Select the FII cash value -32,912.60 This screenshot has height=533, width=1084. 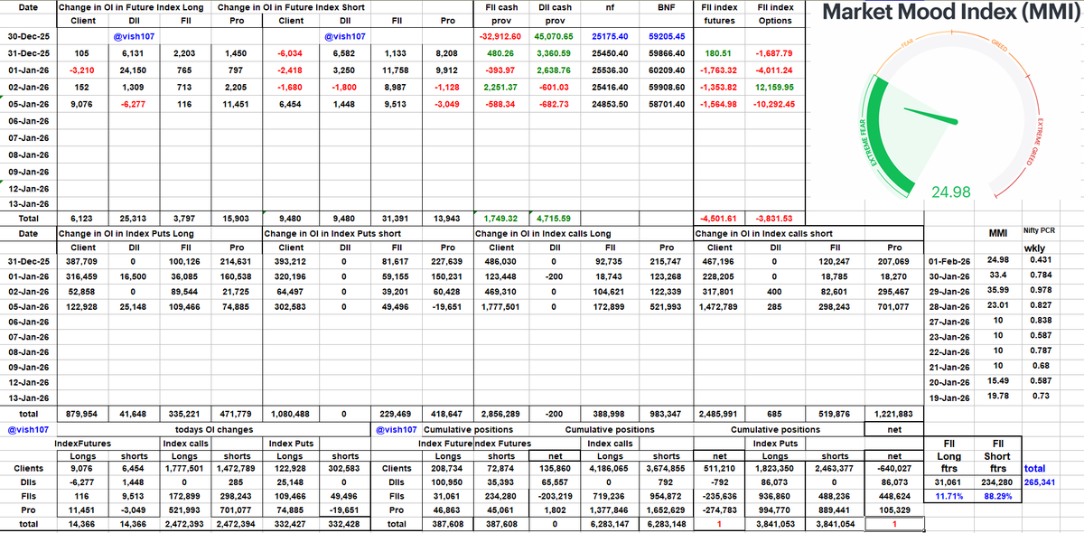pyautogui.click(x=500, y=35)
